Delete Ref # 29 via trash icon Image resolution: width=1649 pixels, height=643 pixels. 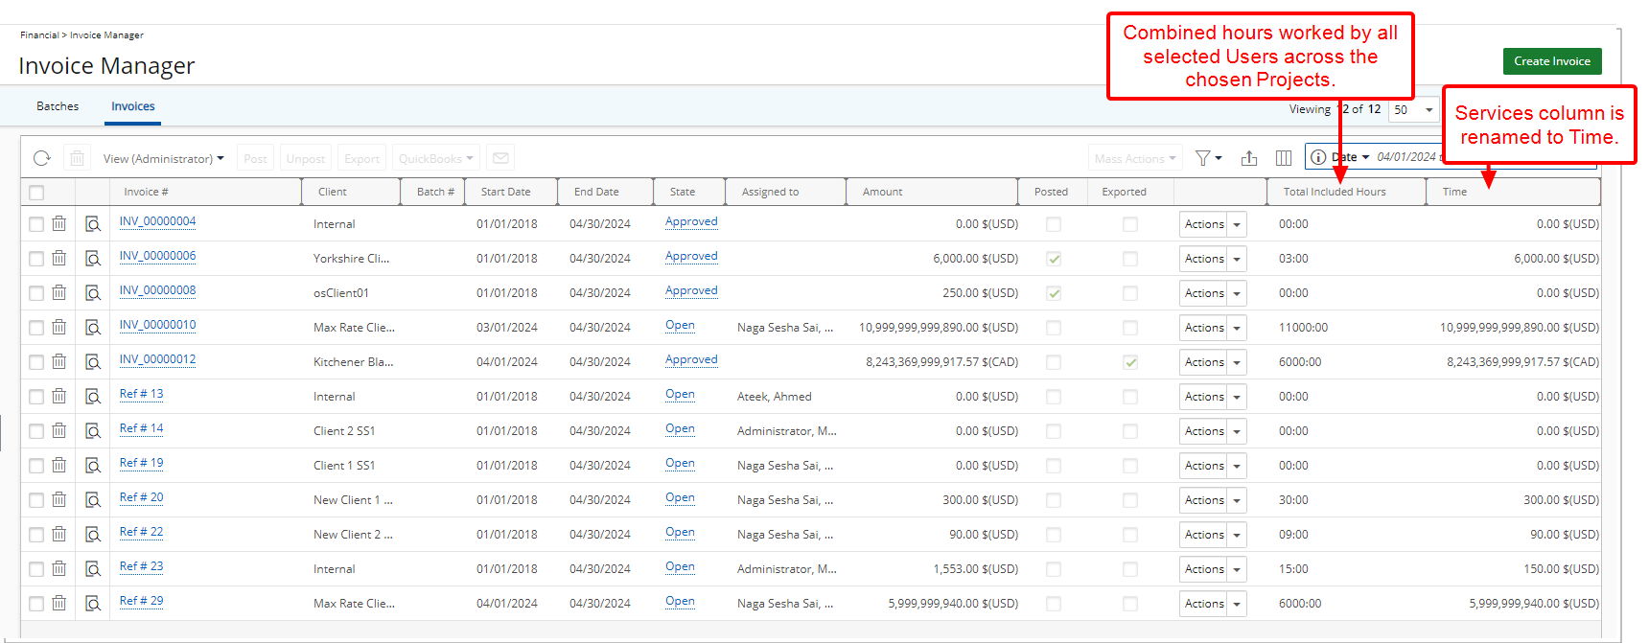[x=59, y=603]
